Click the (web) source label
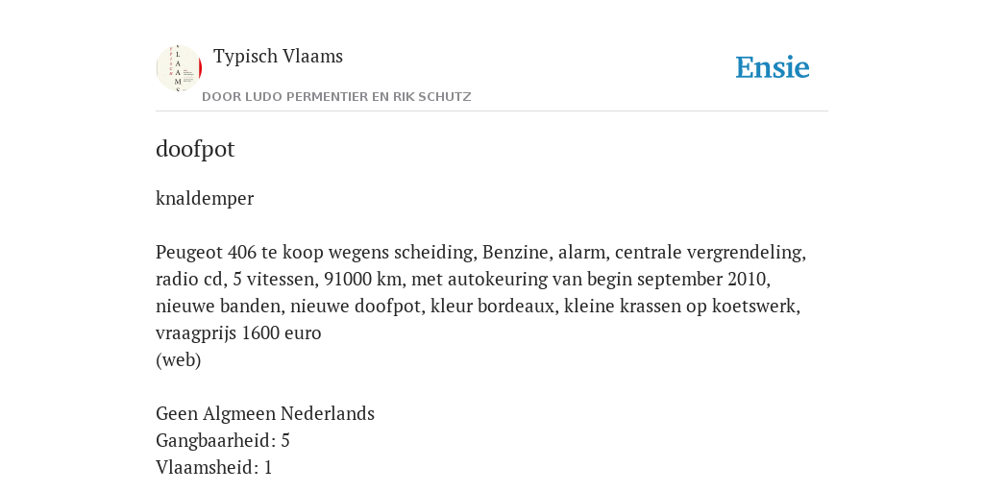Viewport: 984px width, 492px height. pos(178,360)
